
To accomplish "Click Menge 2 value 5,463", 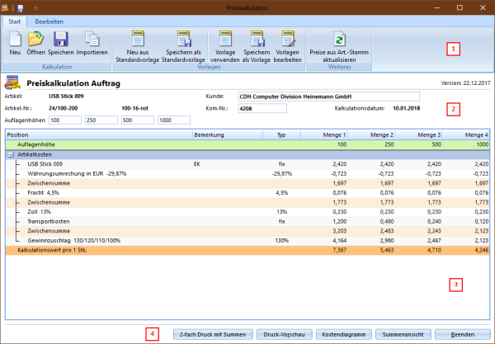I will click(x=387, y=250).
